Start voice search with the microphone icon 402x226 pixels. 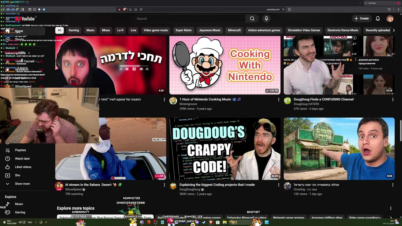coord(266,19)
